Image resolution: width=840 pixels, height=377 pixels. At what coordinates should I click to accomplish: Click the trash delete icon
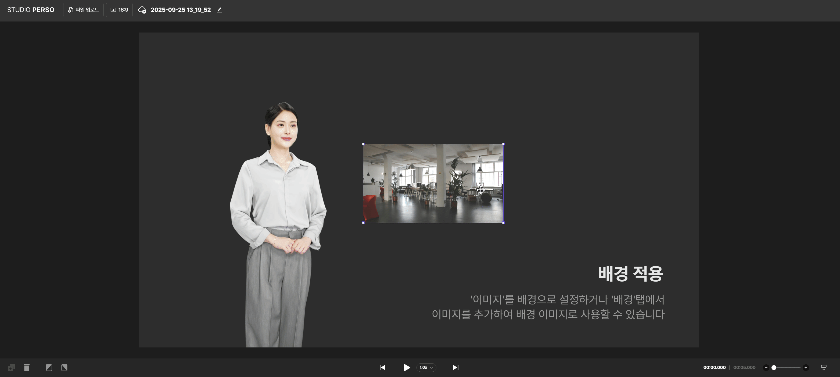[x=27, y=368]
